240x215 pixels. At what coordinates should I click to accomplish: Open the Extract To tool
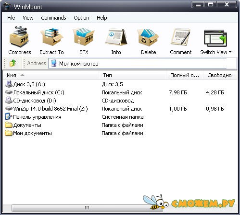click(x=51, y=37)
